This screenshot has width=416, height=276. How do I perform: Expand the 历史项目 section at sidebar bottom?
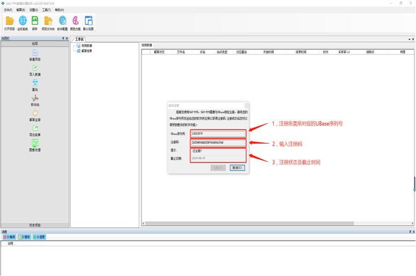35,225
